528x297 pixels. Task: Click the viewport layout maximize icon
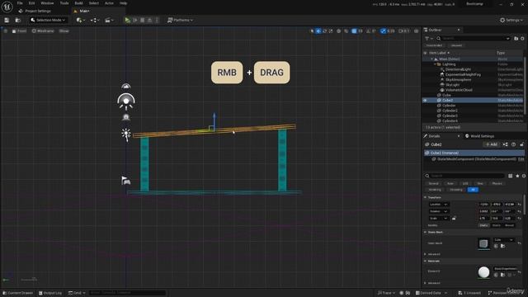pyautogui.click(x=416, y=31)
